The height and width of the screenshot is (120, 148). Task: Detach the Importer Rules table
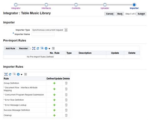[14, 74]
